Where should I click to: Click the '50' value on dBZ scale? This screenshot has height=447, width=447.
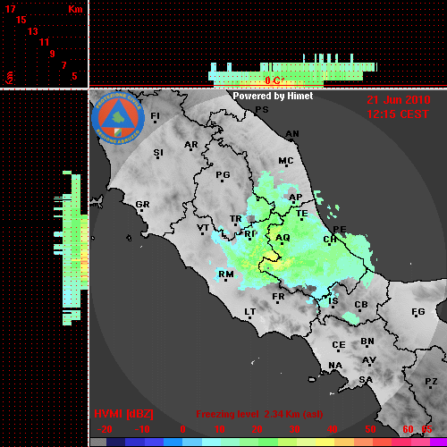click(370, 429)
